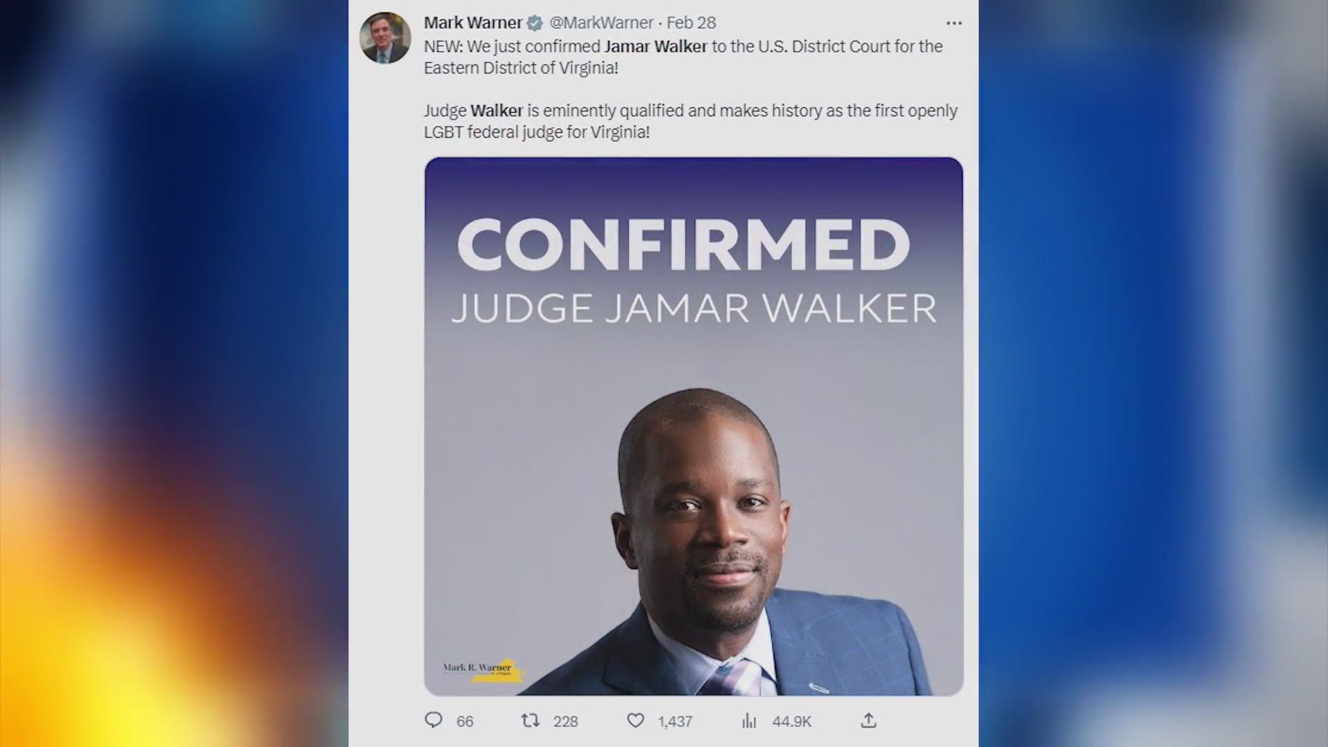Click the 1,437 likes count
This screenshot has width=1328, height=747.
click(x=675, y=721)
